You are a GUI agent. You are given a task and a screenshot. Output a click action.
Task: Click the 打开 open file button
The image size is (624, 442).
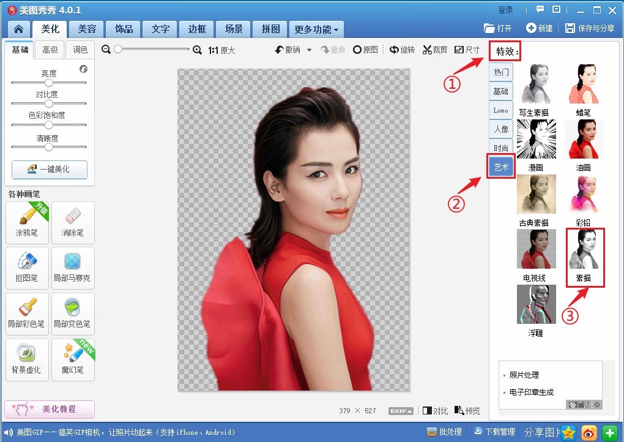coord(497,28)
